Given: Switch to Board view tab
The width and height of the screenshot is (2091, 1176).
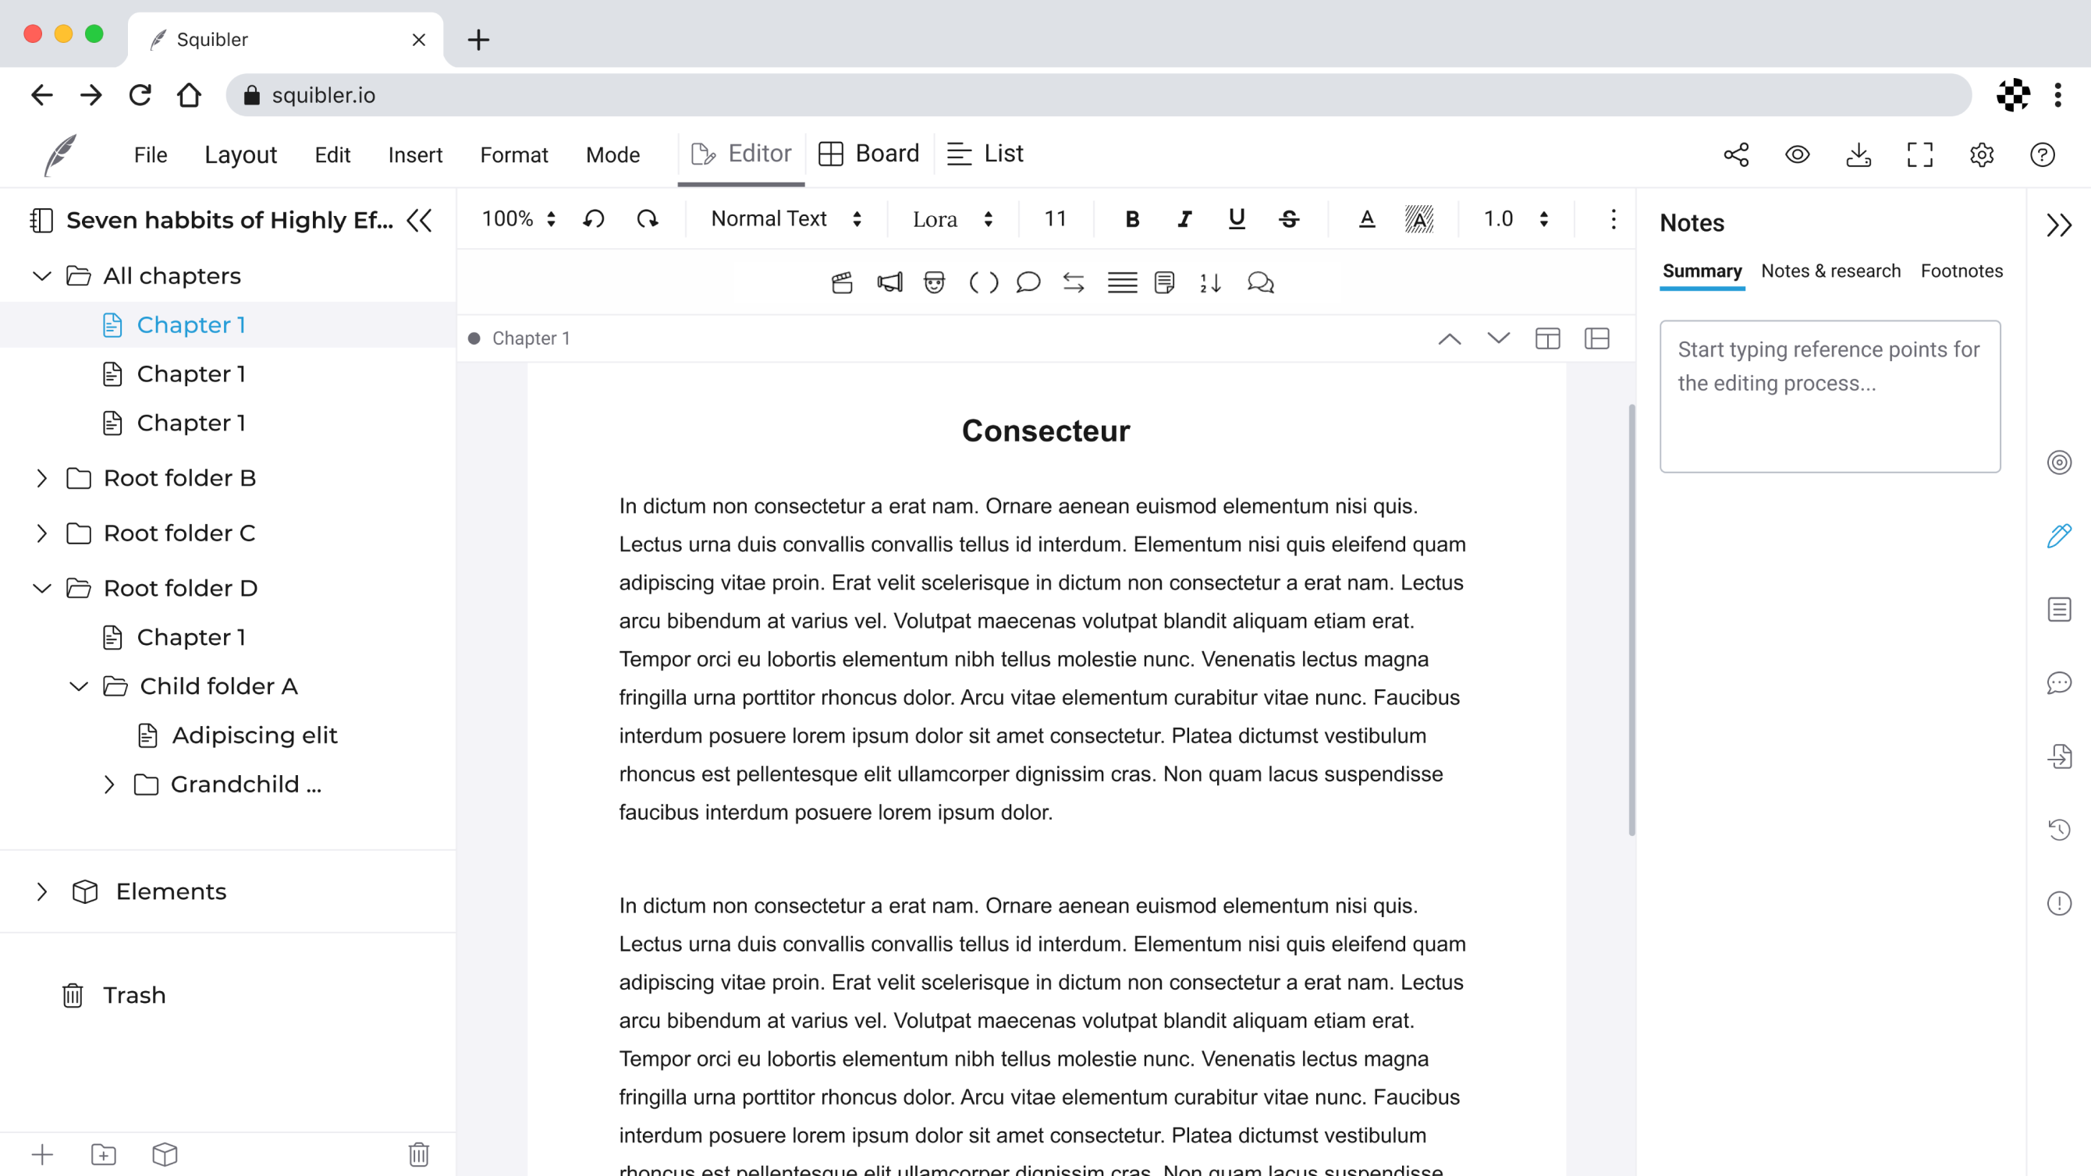Looking at the screenshot, I should pos(869,154).
